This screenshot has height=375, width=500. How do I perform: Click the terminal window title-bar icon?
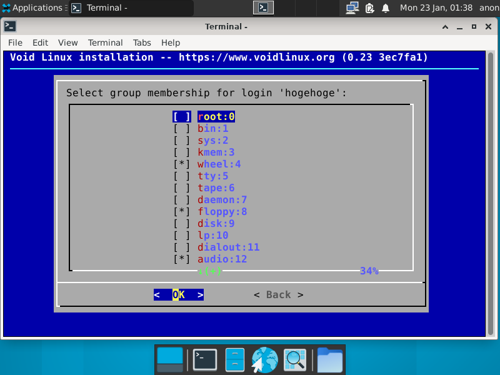click(10, 26)
